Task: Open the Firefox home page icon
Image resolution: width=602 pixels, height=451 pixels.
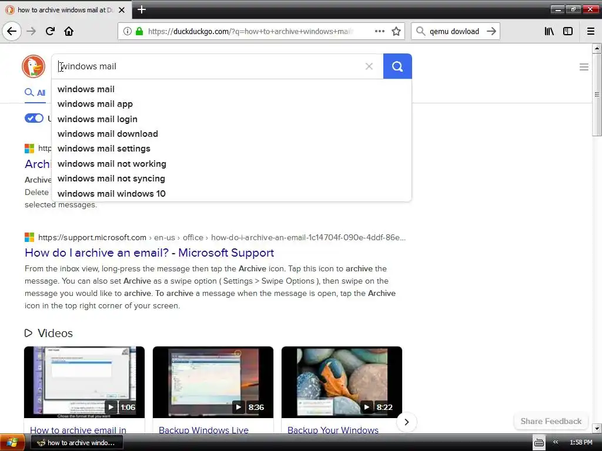Action: click(x=69, y=31)
